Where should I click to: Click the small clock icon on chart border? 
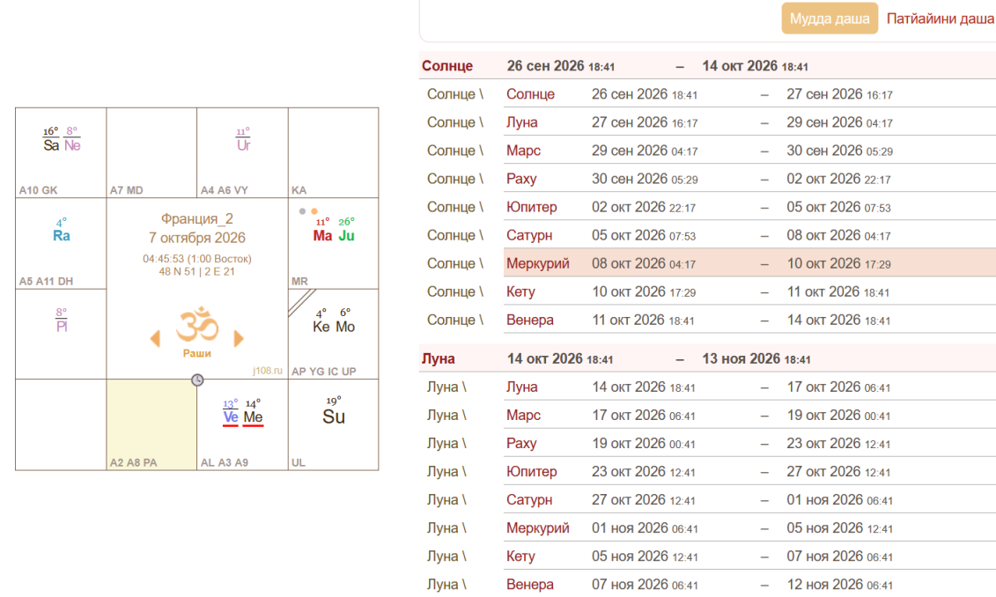point(197,380)
